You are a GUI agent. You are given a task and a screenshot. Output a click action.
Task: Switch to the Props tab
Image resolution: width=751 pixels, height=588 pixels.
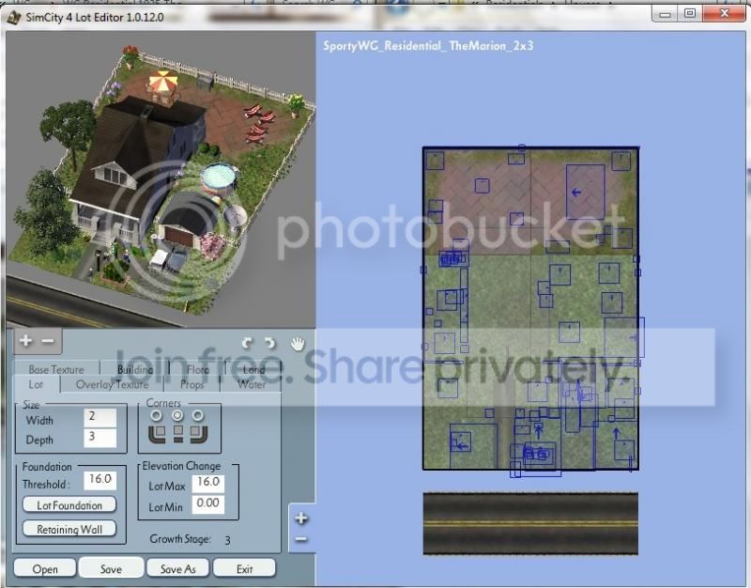[192, 384]
